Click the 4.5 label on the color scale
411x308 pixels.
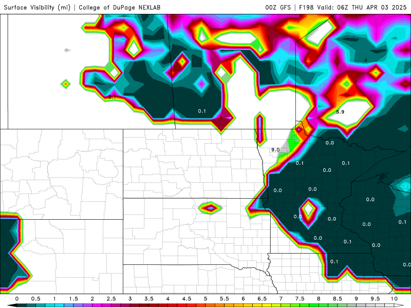pos(186,299)
